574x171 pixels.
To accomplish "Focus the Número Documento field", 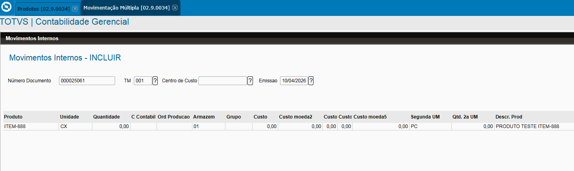I will (87, 81).
